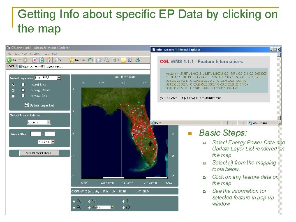Click the Edit page icon in IE toolbar
The height and width of the screenshot is (222, 296).
tap(114, 60)
